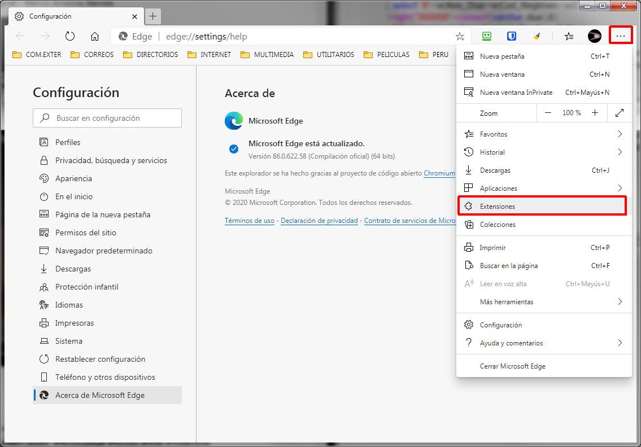Open Apariencia settings section

pos(107,178)
